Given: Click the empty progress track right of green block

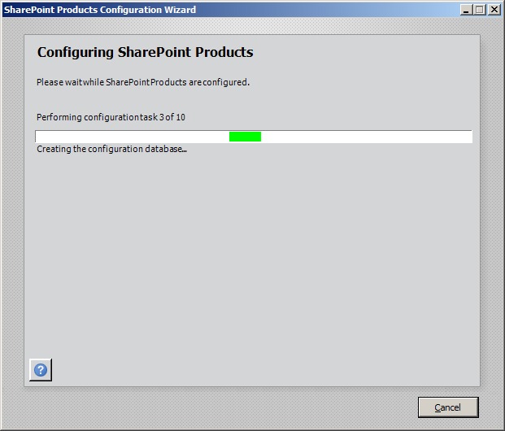Looking at the screenshot, I should pos(367,137).
